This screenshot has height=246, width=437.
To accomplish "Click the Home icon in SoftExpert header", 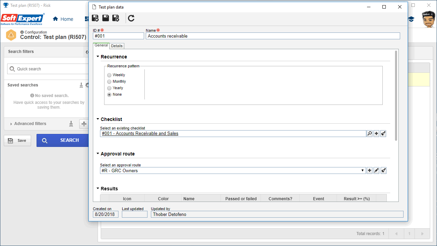I will (x=56, y=19).
